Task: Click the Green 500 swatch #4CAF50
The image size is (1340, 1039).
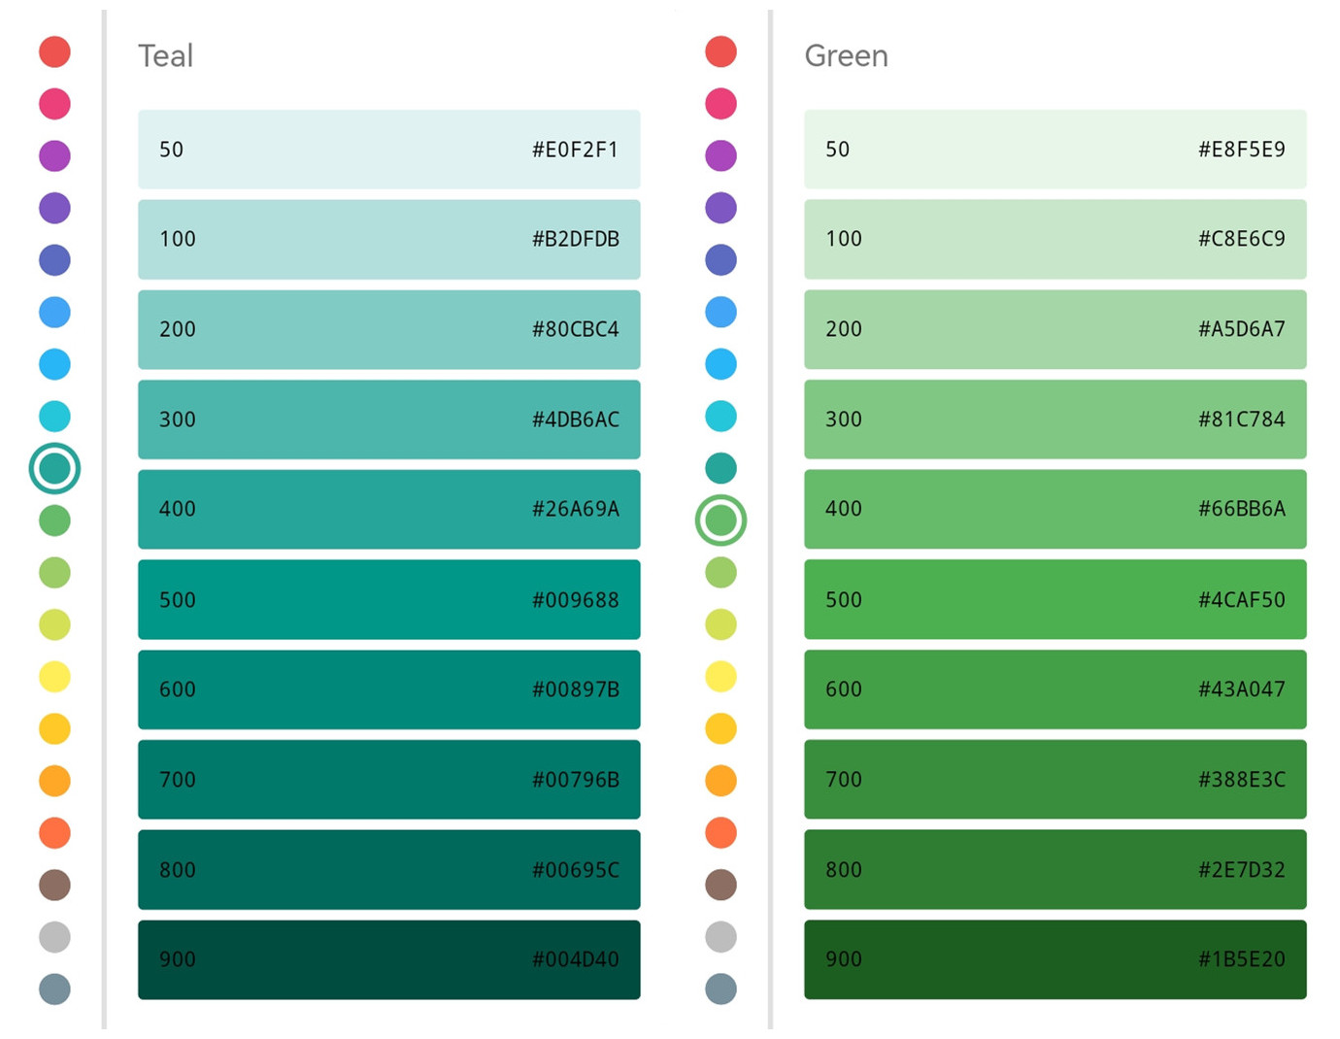Action: (x=1055, y=599)
